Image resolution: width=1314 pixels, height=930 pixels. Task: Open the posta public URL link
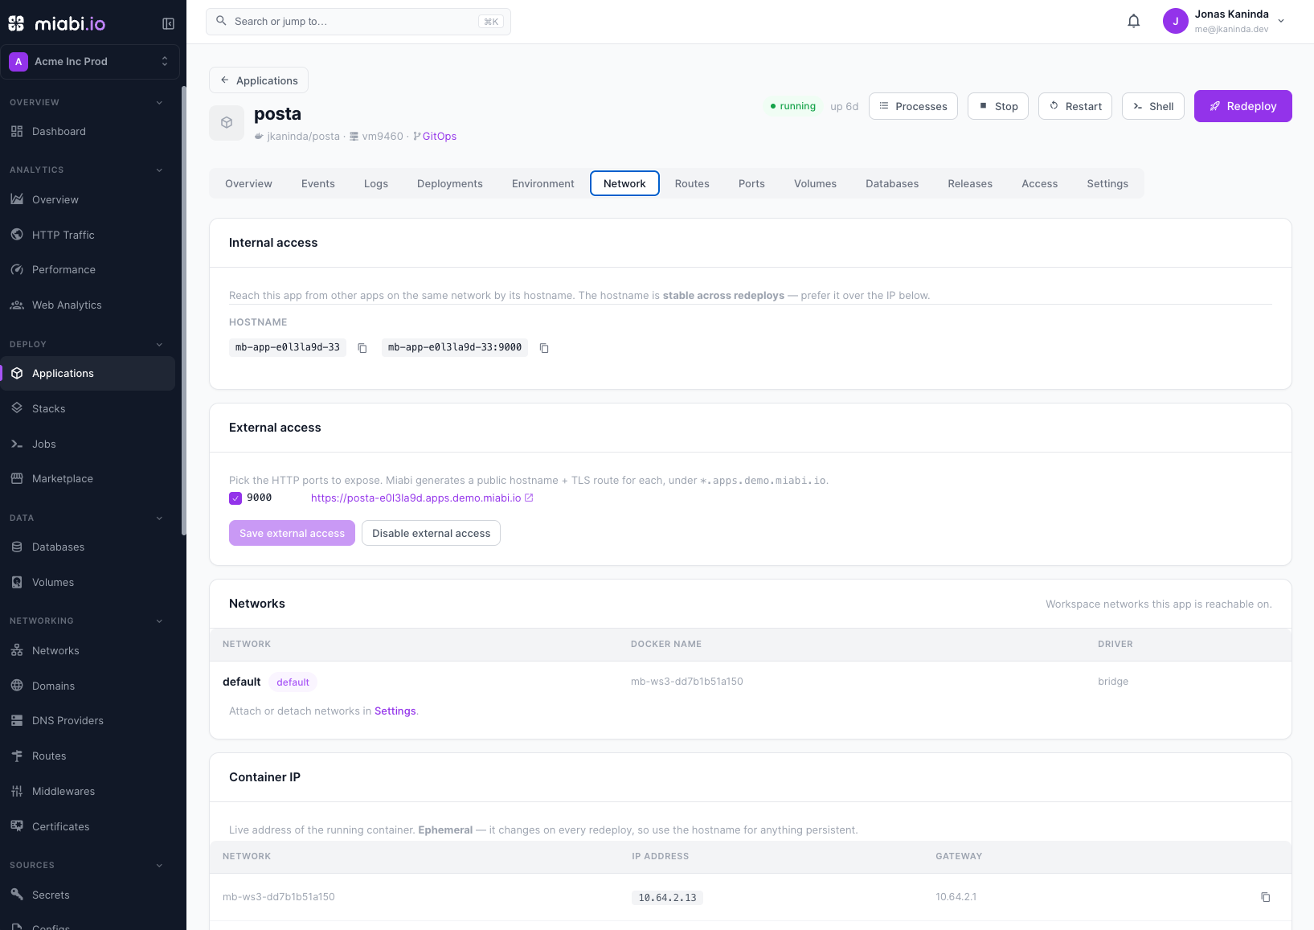point(422,498)
